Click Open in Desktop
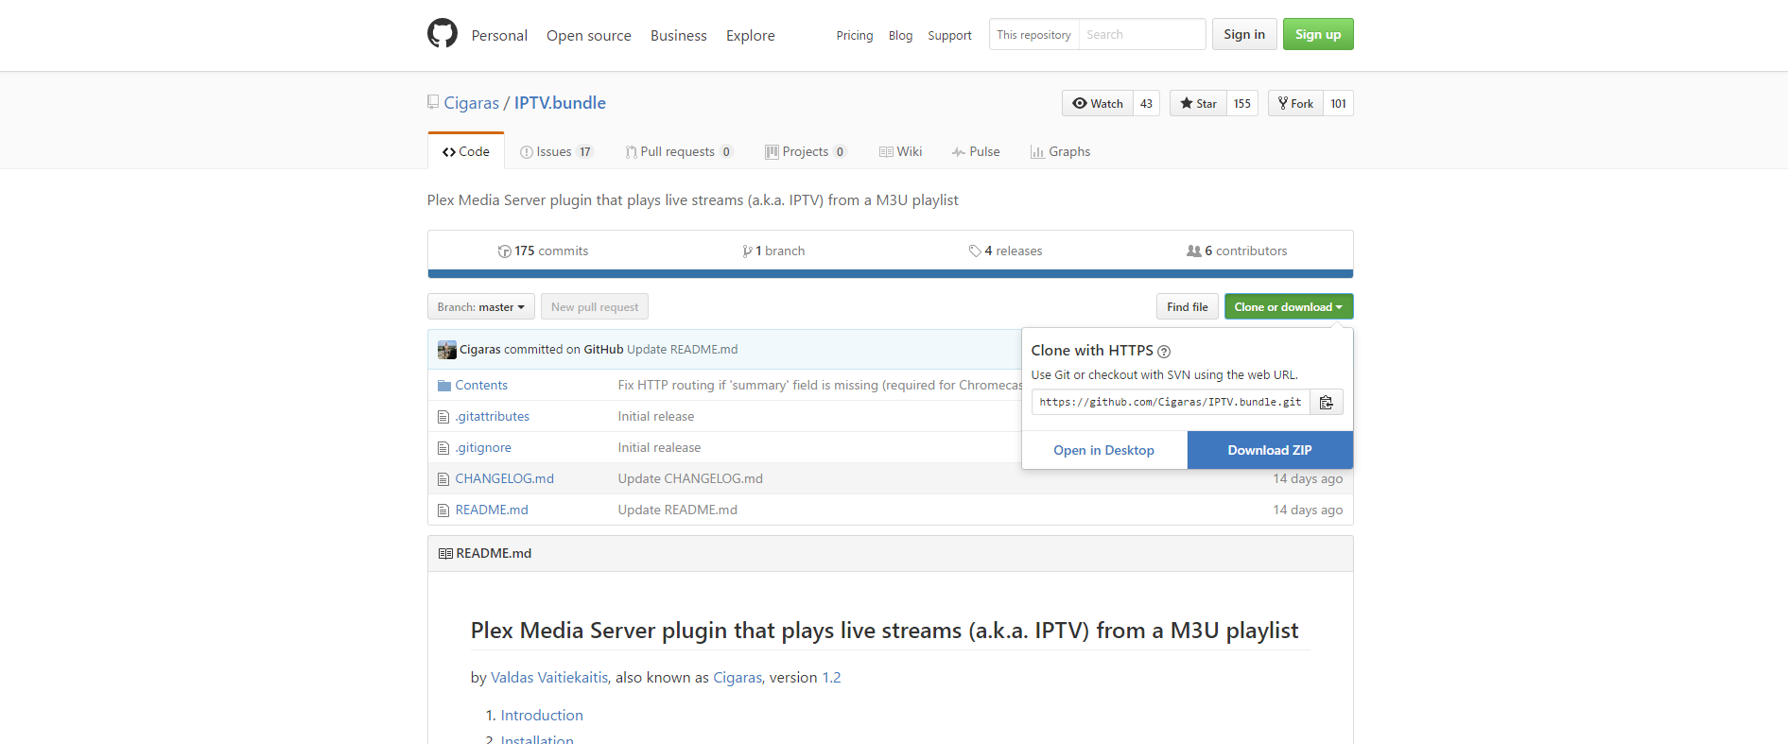Viewport: 1788px width, 744px height. (1104, 450)
